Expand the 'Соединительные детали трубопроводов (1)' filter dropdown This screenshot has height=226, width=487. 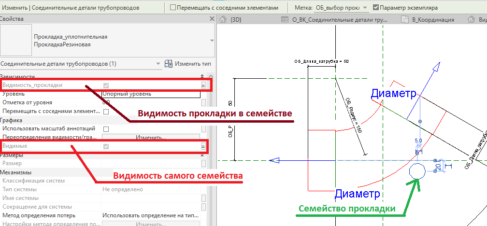[x=158, y=64]
